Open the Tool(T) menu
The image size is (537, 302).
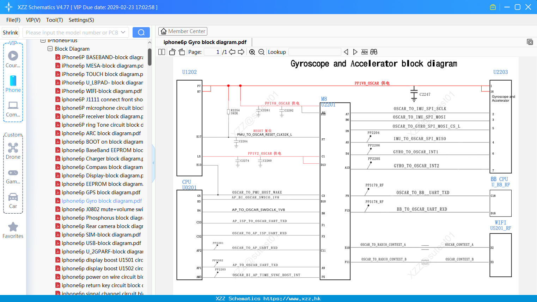coord(55,20)
